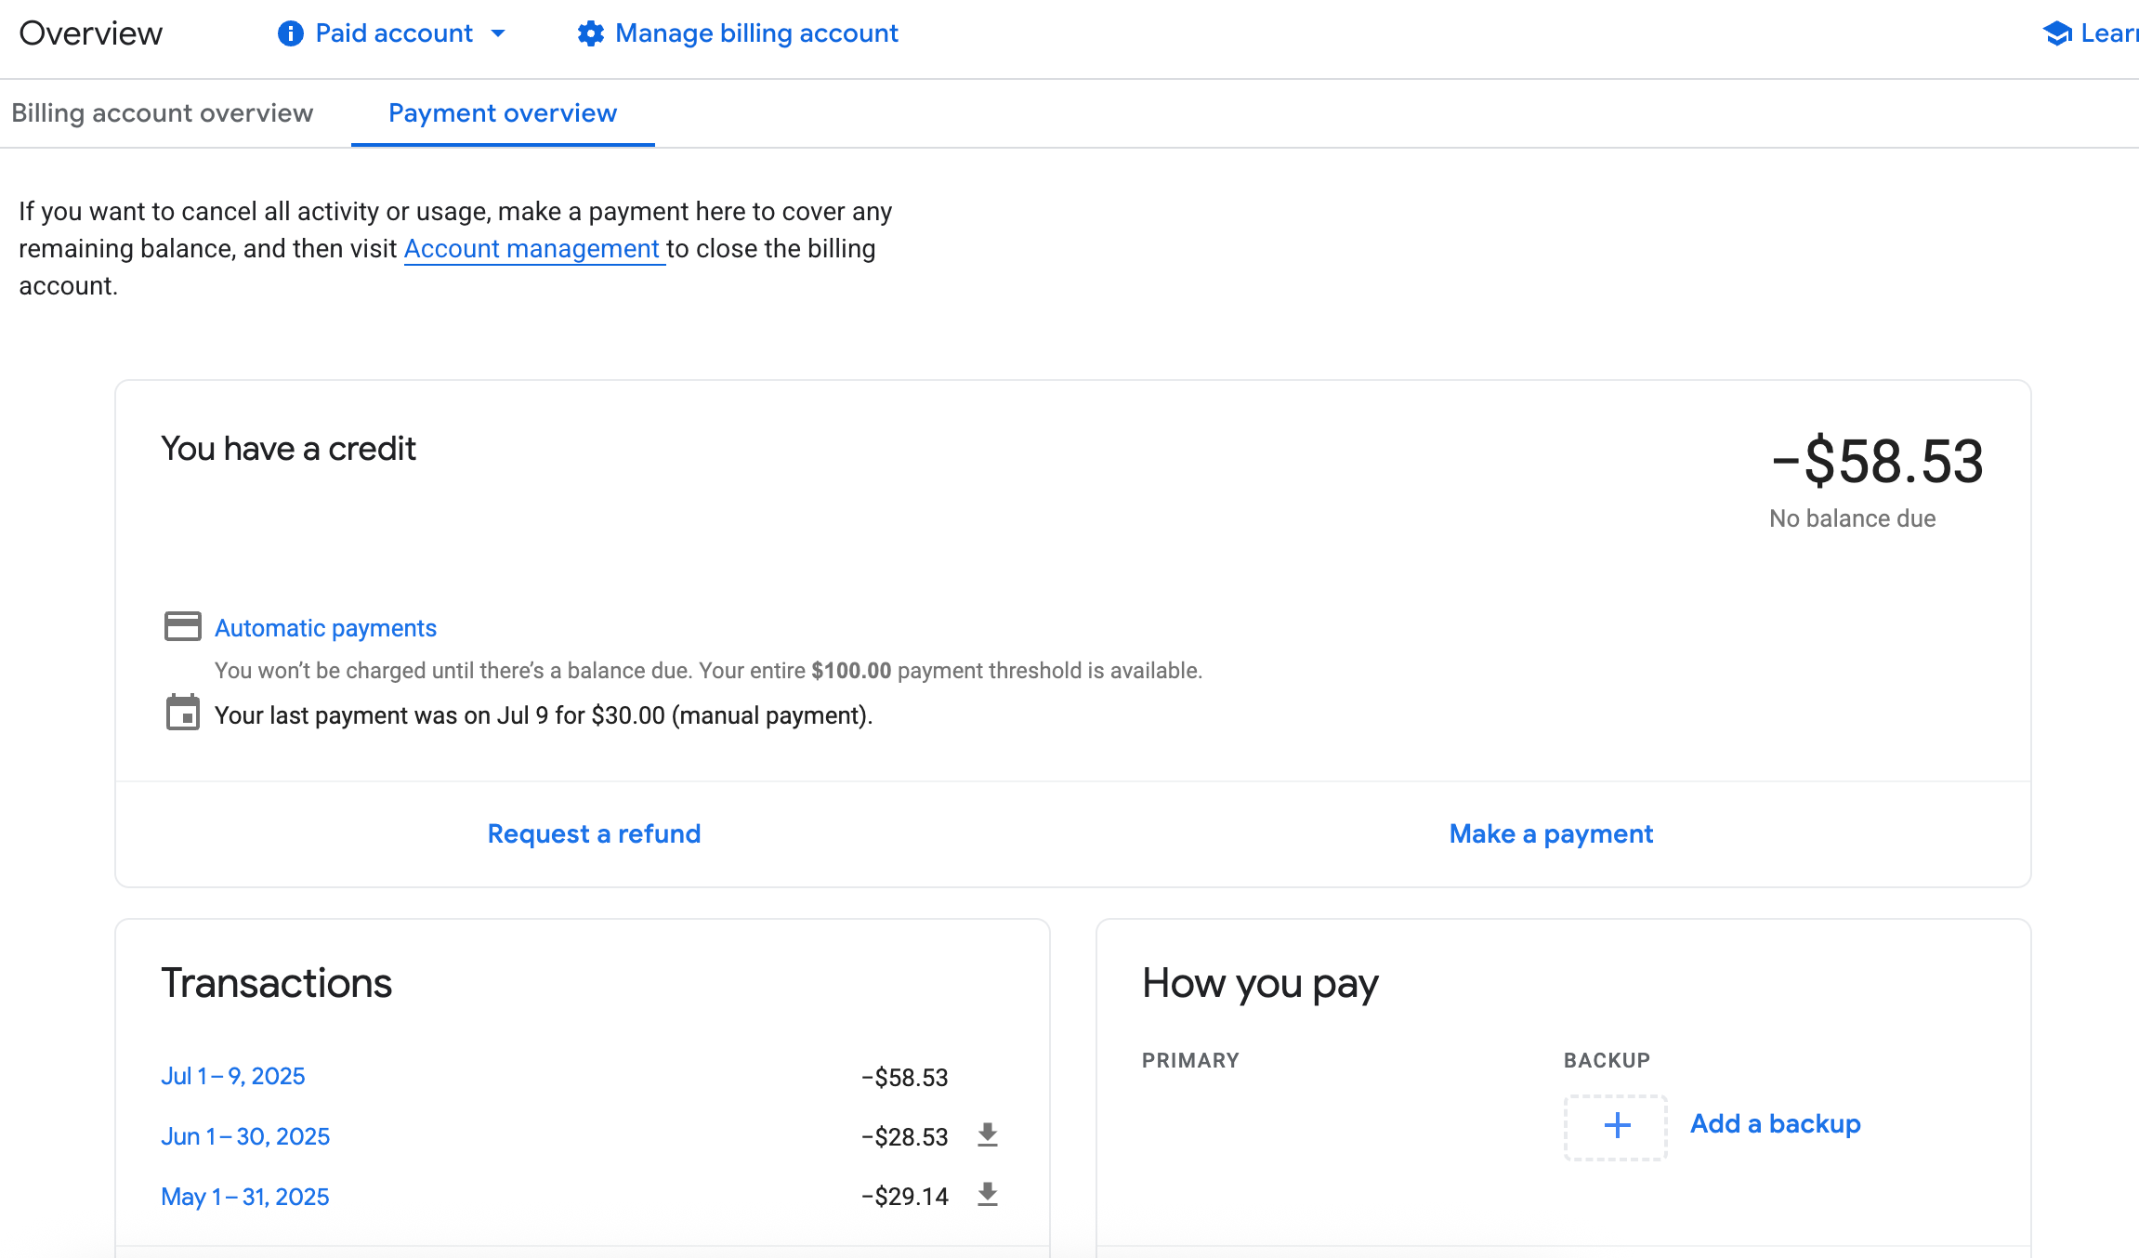The height and width of the screenshot is (1258, 2139).
Task: Click the calendar icon beside last payment
Action: (x=183, y=713)
